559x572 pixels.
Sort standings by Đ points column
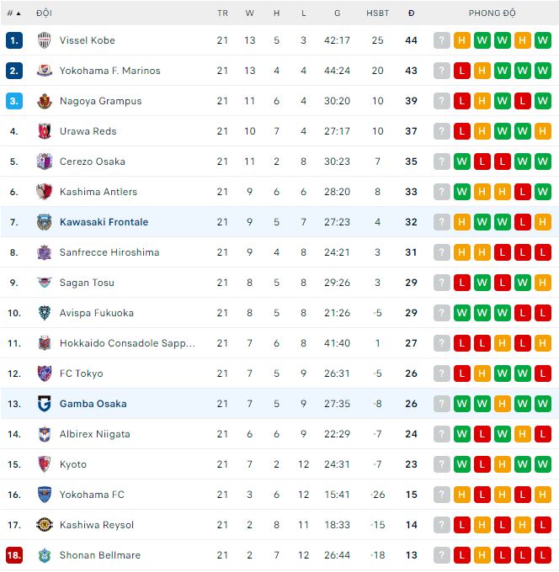(x=411, y=13)
